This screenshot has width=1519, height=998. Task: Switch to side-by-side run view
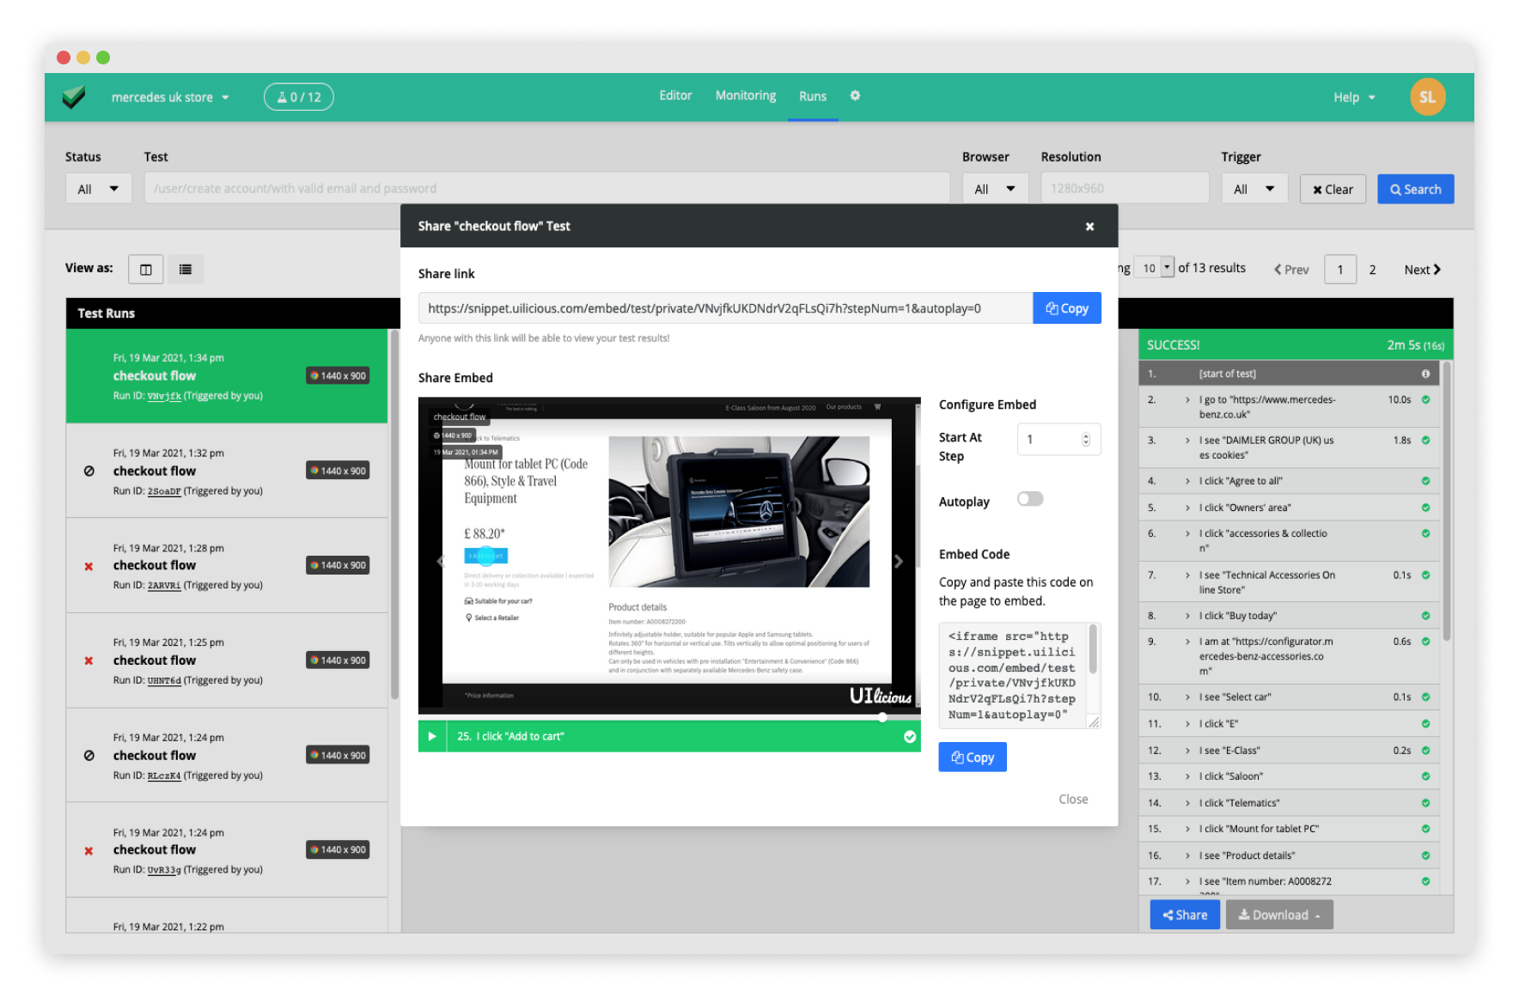145,268
